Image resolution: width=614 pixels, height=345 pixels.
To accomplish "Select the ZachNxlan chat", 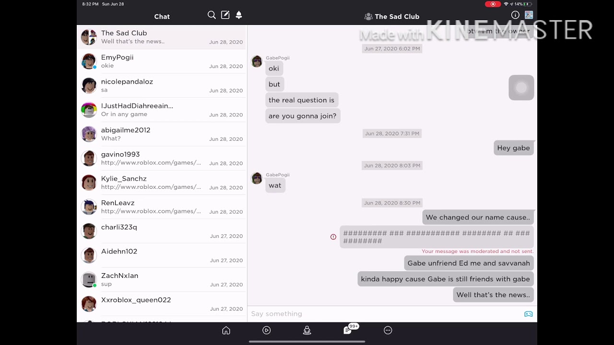I will coord(162,279).
